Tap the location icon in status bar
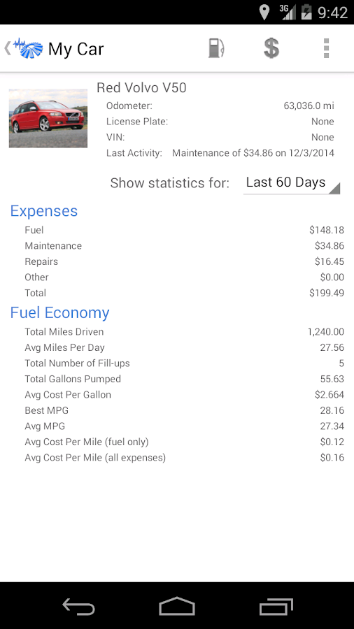 tap(264, 12)
